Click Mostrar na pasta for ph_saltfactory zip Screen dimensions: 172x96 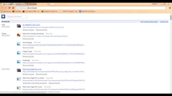coord(28,30)
